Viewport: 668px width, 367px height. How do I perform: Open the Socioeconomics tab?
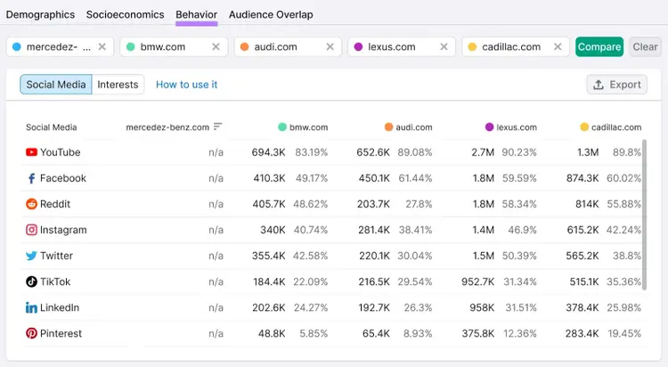click(126, 14)
